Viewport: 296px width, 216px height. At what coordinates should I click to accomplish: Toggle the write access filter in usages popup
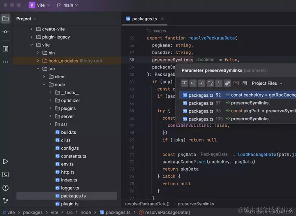tap(201, 83)
